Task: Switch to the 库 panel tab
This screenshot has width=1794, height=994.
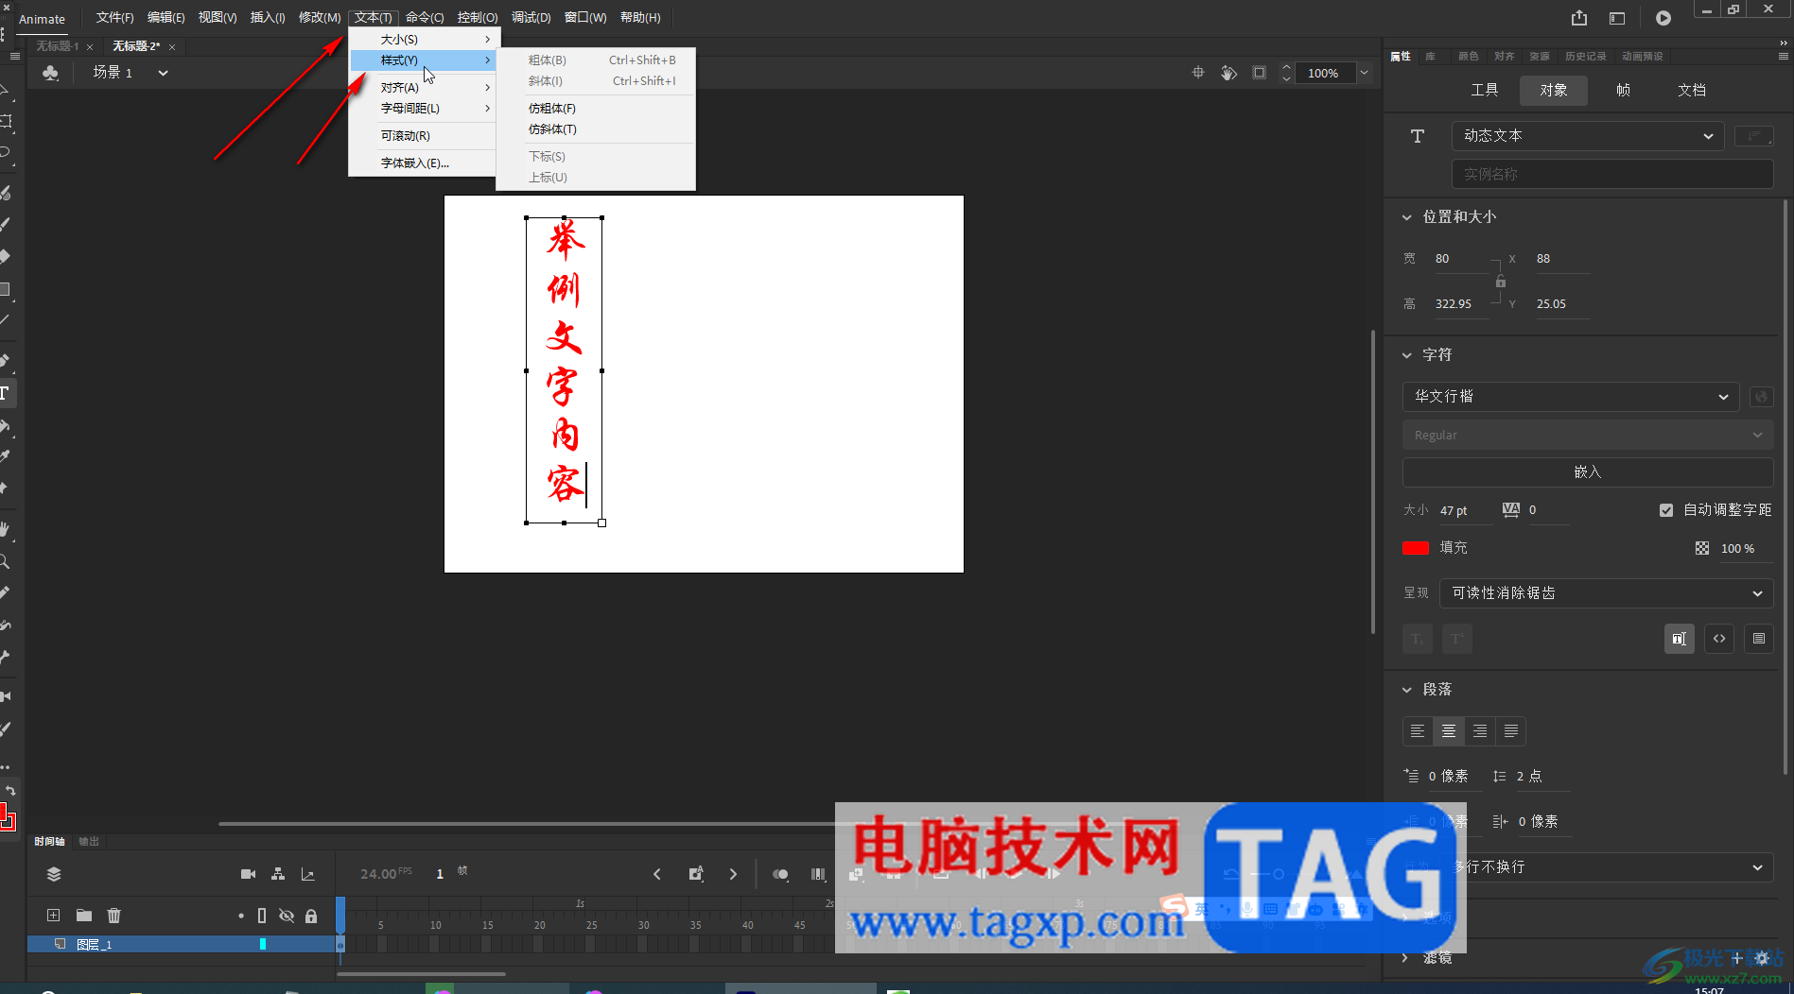Action: pyautogui.click(x=1431, y=57)
